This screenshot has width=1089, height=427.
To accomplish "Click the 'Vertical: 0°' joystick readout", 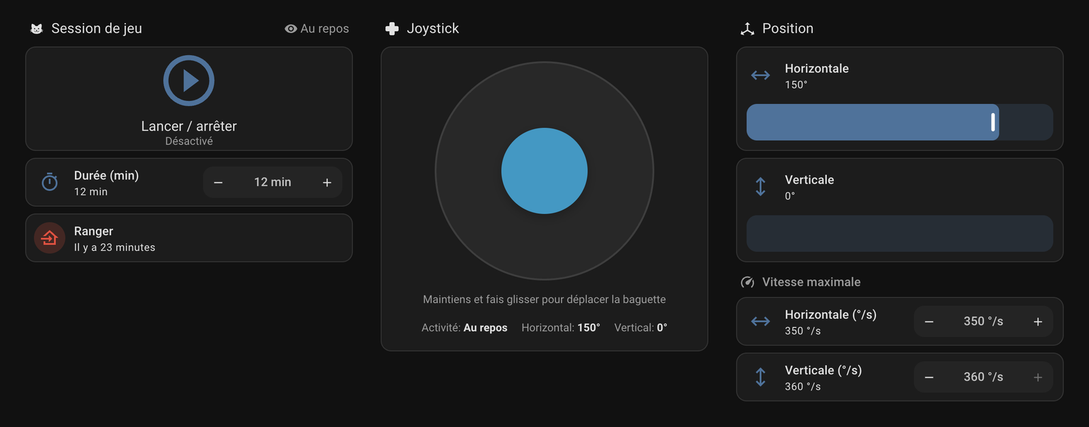I will 640,328.
